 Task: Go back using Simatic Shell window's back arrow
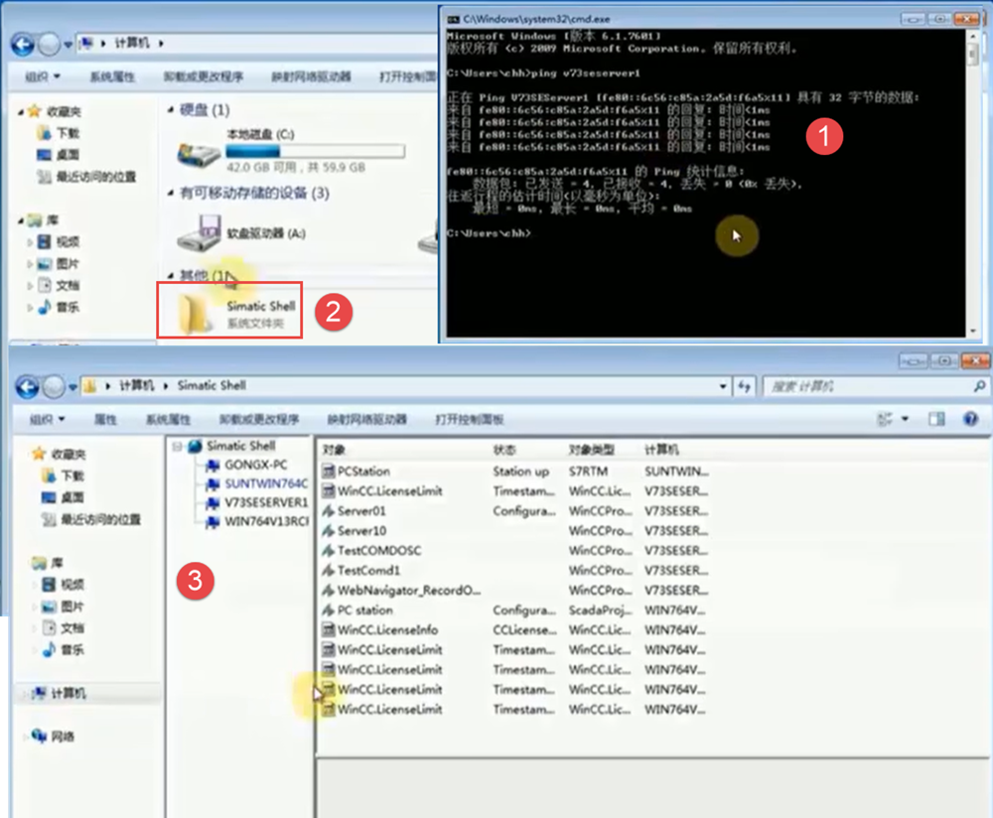(27, 386)
